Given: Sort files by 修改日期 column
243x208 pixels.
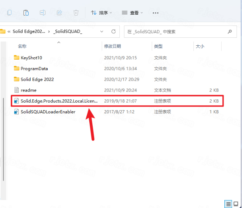Looking at the screenshot, I should pyautogui.click(x=112, y=47).
